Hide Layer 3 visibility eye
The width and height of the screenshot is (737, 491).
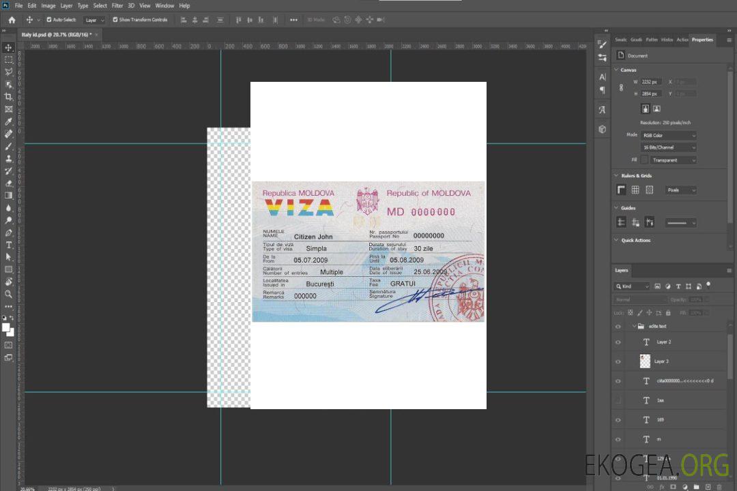coord(618,362)
